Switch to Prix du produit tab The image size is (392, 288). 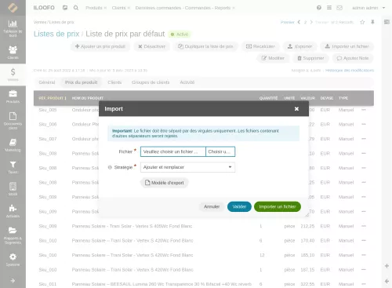(82, 82)
